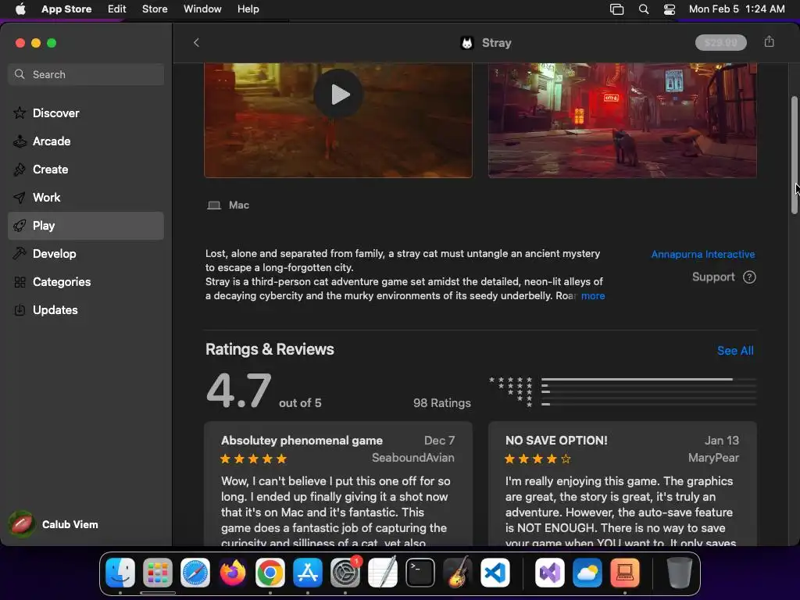The height and width of the screenshot is (600, 800).
Task: Click in the Search field
Action: (86, 74)
